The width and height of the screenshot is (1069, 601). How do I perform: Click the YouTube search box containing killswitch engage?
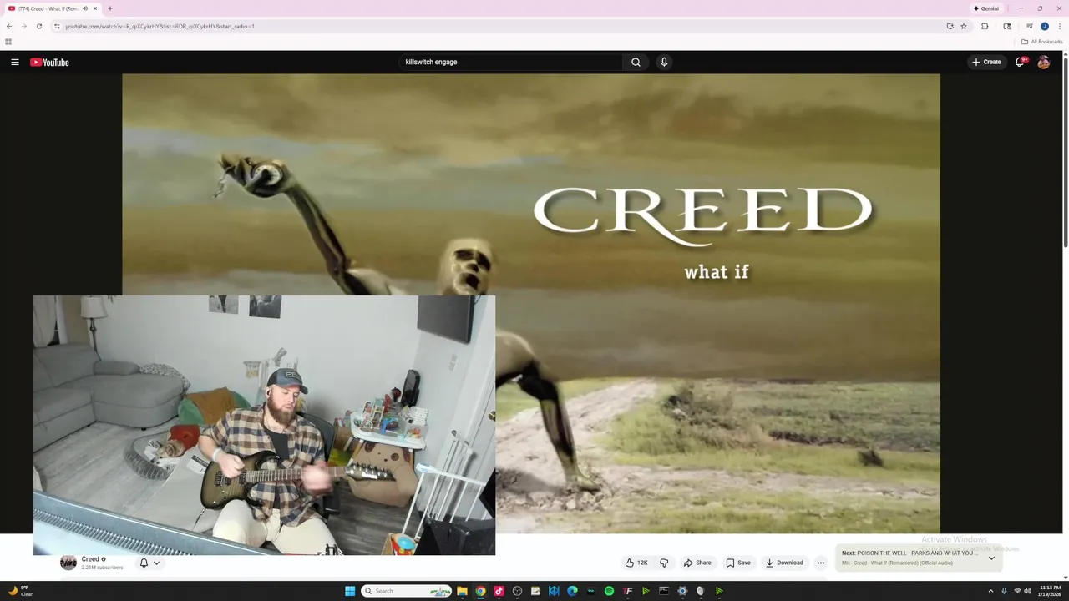[510, 62]
